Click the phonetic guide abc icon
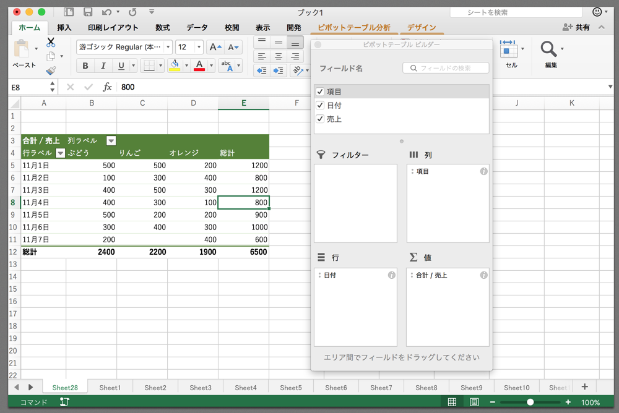The height and width of the screenshot is (413, 619). pyautogui.click(x=227, y=66)
